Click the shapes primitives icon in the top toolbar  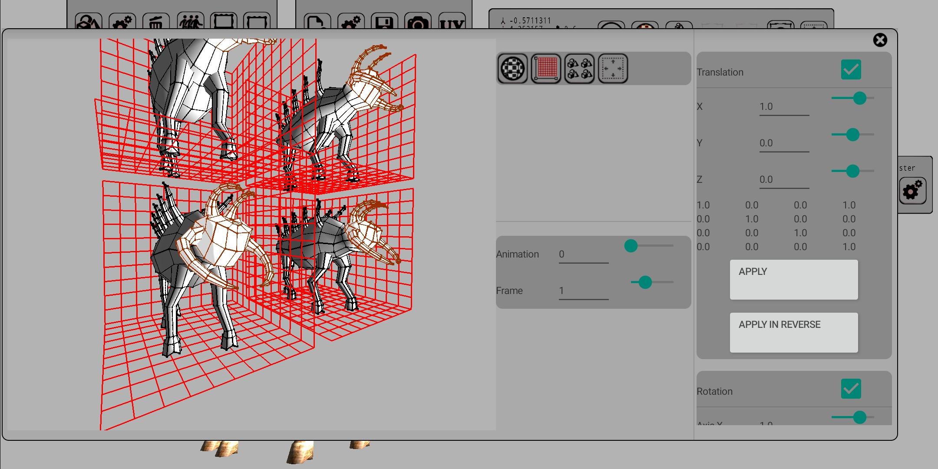(x=89, y=22)
